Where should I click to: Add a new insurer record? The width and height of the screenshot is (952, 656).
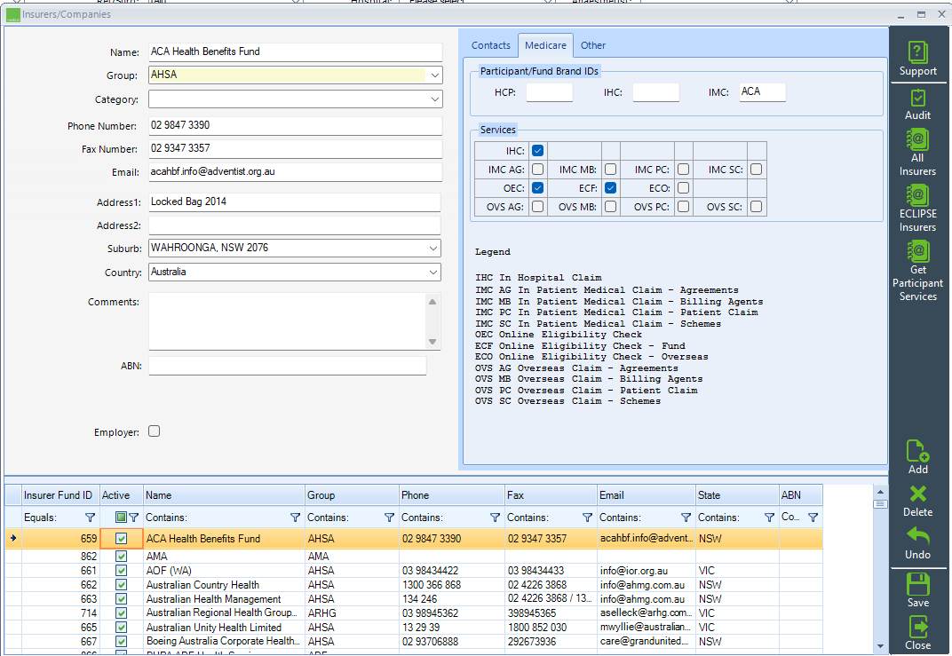pyautogui.click(x=917, y=457)
